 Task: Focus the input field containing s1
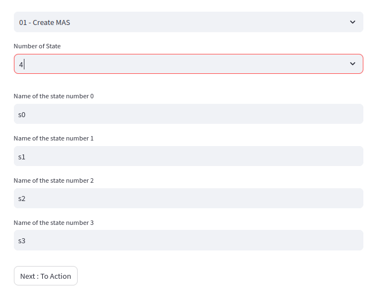189,157
